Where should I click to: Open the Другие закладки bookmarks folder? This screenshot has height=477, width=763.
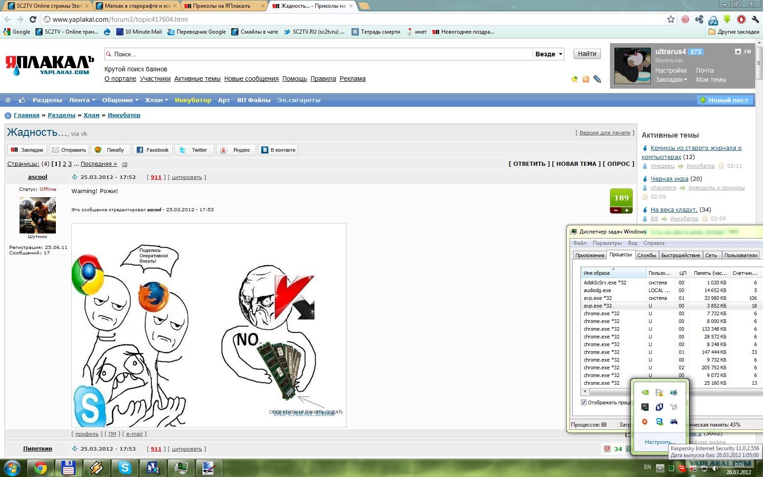click(733, 32)
